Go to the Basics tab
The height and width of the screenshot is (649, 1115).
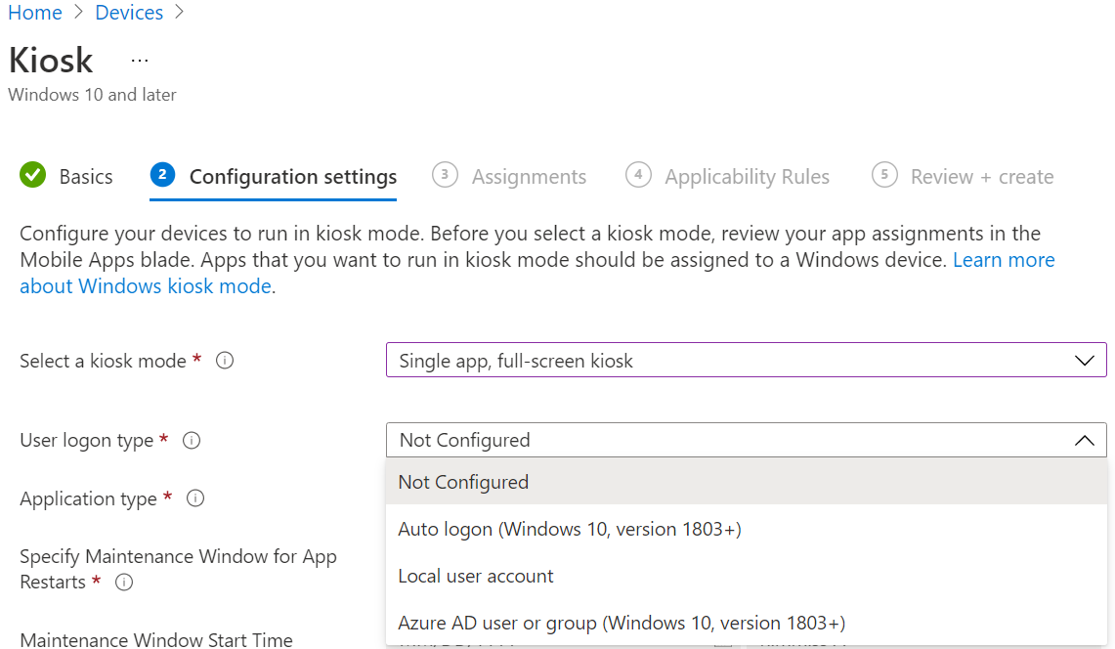coord(86,177)
